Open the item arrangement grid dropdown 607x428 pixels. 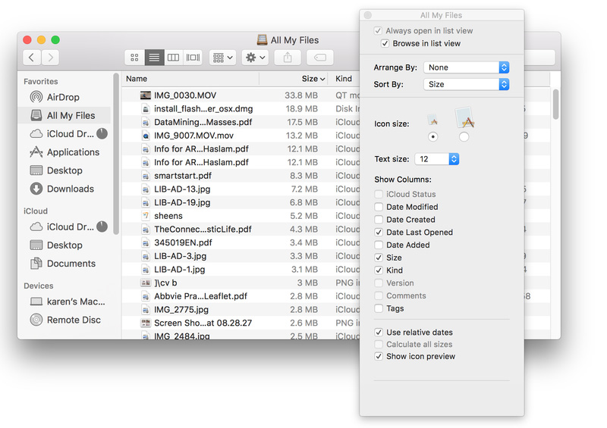point(222,58)
